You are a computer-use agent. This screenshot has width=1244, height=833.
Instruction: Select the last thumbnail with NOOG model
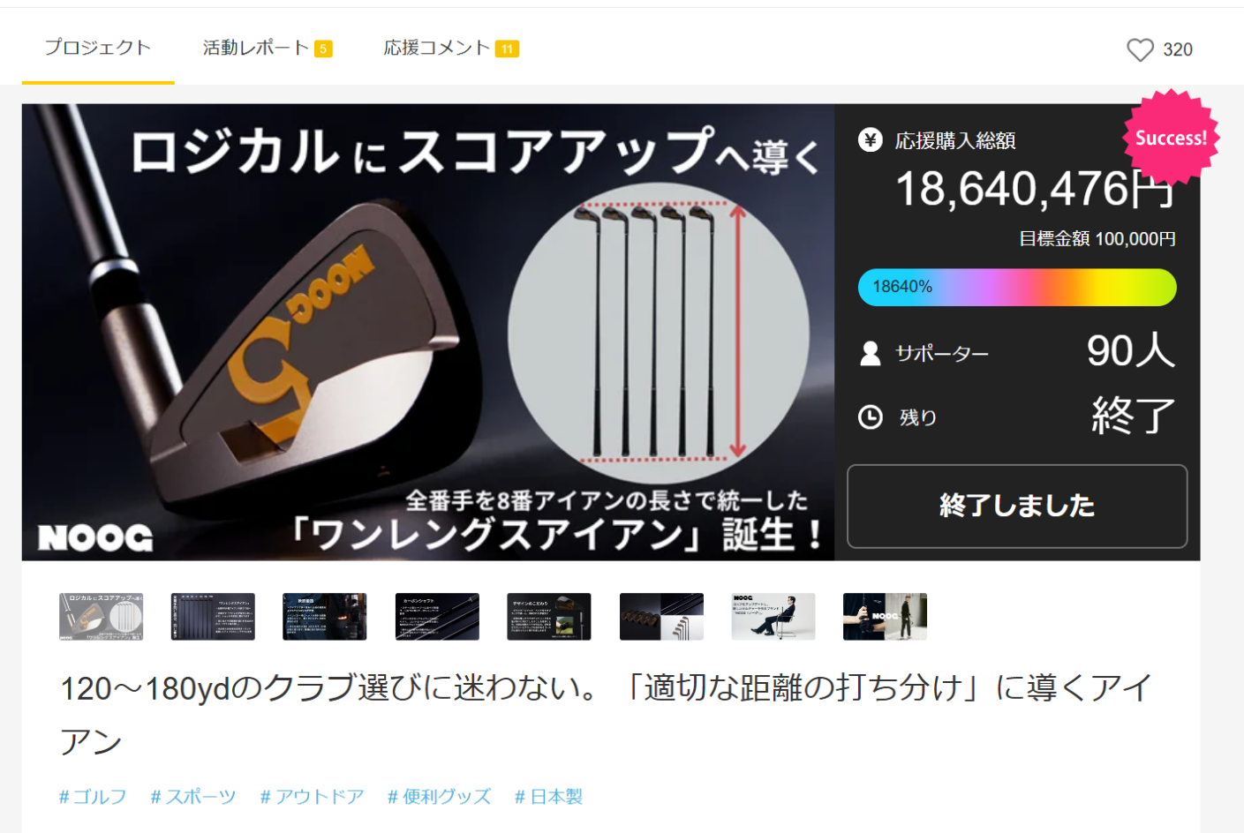pos(885,617)
